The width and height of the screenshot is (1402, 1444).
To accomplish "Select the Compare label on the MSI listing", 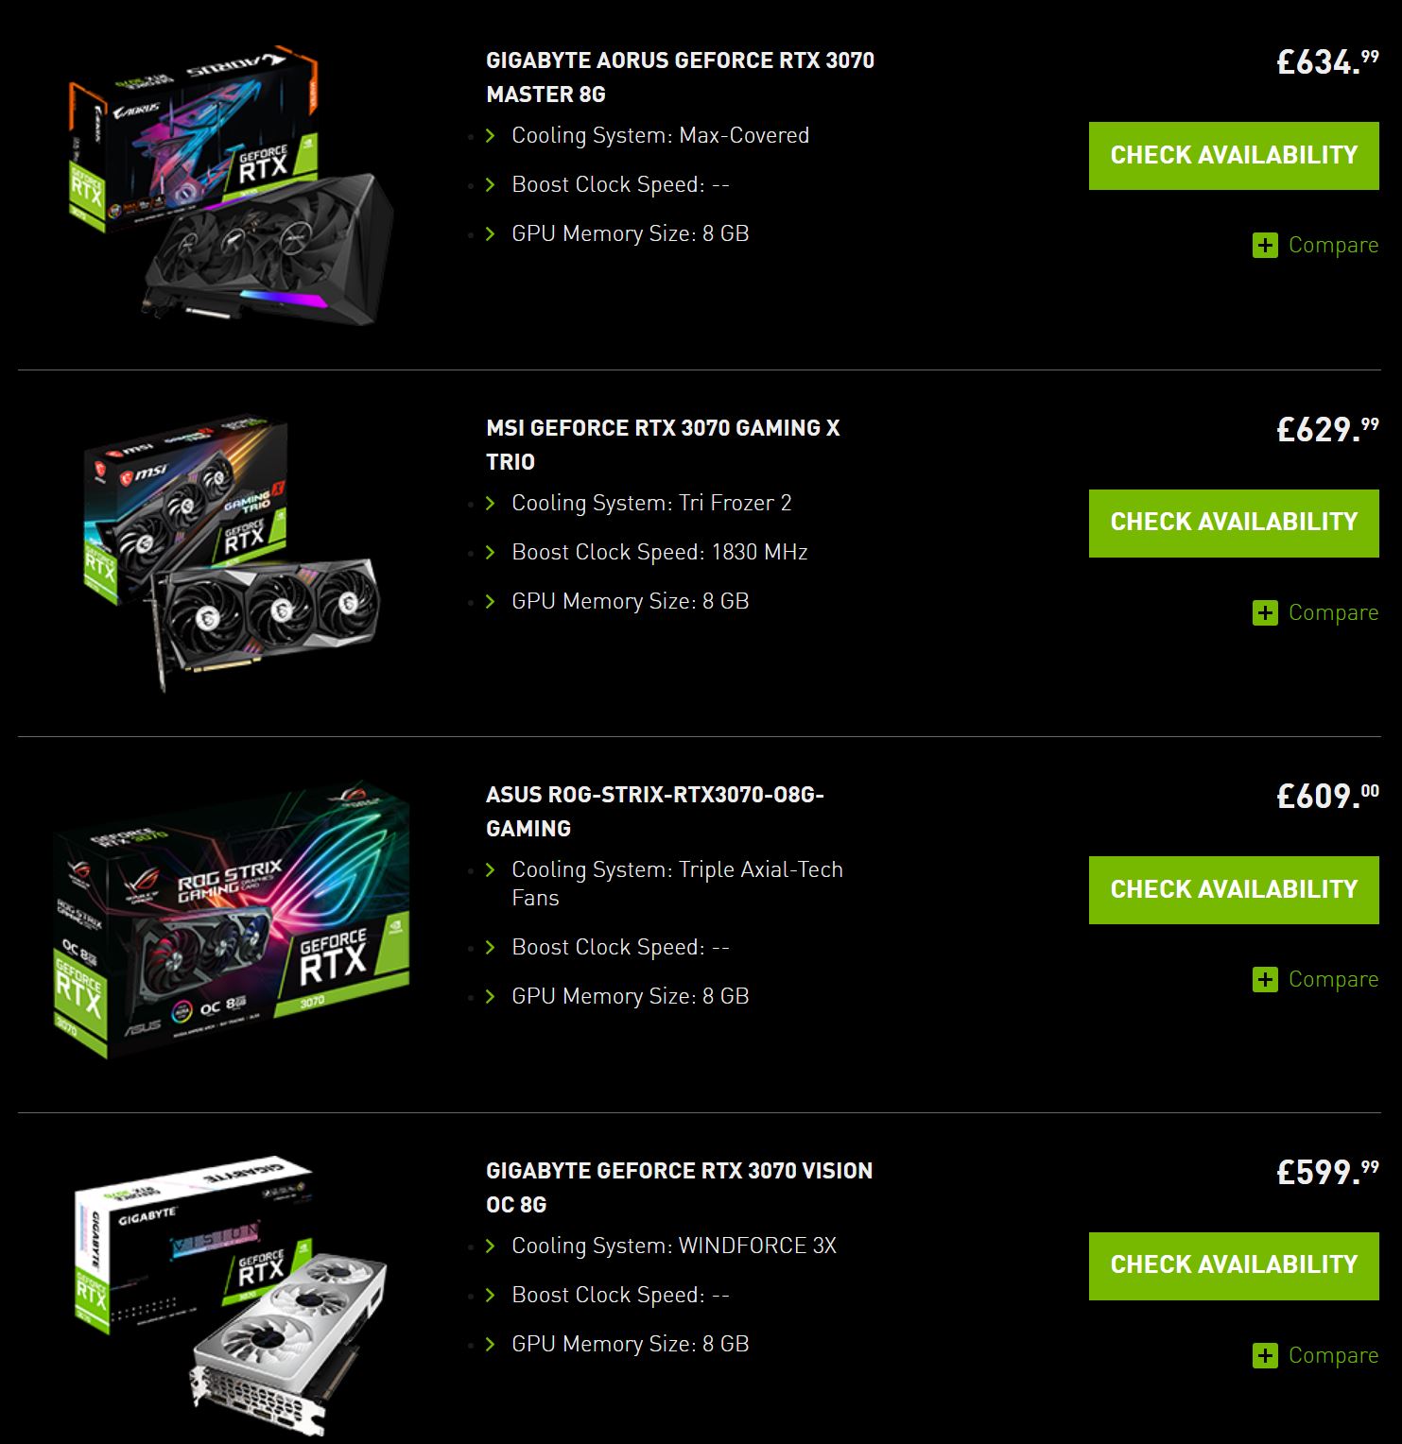I will pyautogui.click(x=1333, y=613).
